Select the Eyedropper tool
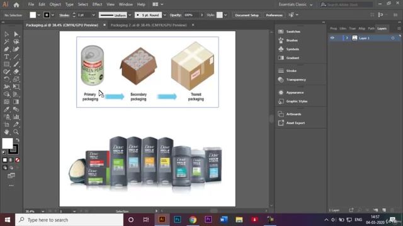This screenshot has height=226, width=403. tap(6, 109)
